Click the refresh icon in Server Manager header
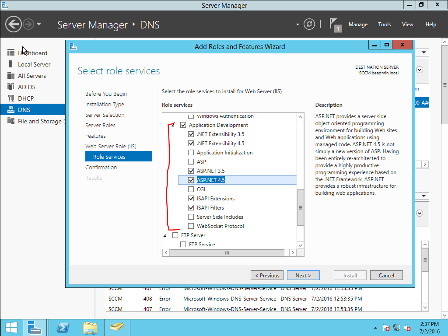This screenshot has height=336, width=448. (309, 24)
